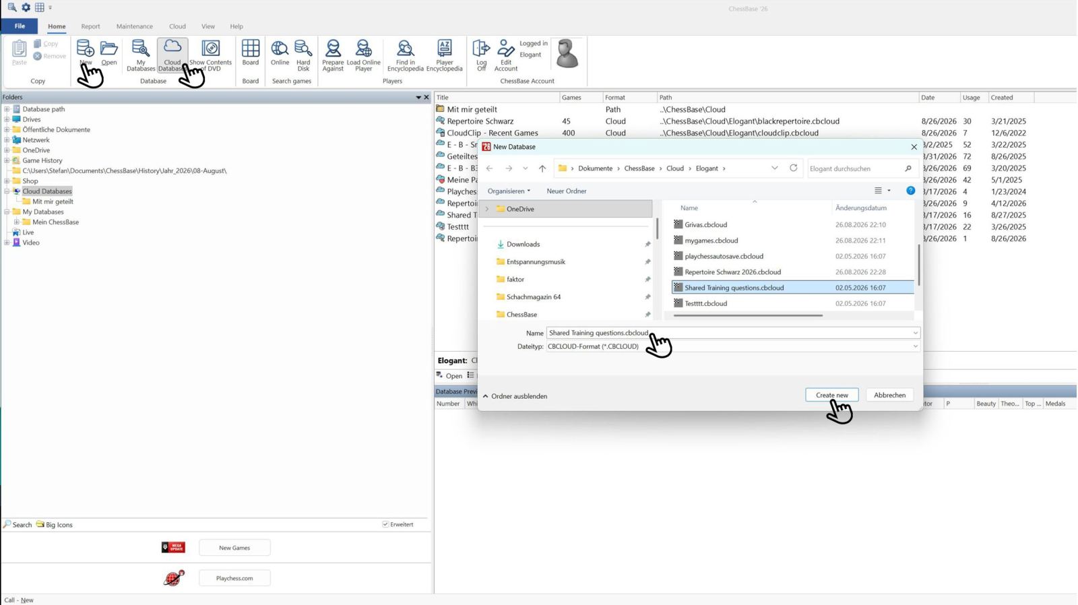Open the Help tab
Image resolution: width=1078 pixels, height=605 pixels.
point(236,26)
